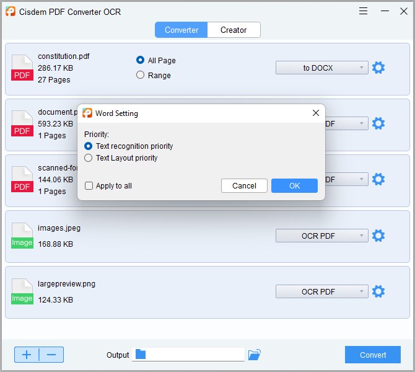The image size is (415, 372).
Task: Open format dropdown for scanned-form row
Action: coord(346,179)
